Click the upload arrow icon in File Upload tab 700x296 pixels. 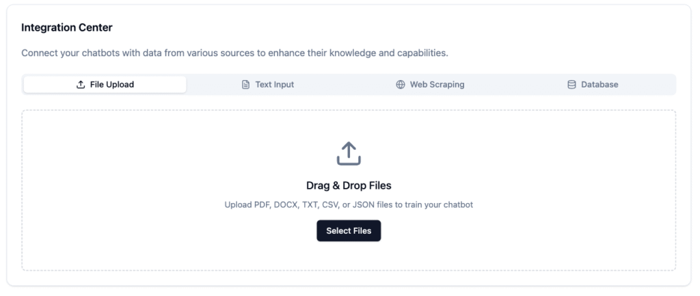point(81,84)
